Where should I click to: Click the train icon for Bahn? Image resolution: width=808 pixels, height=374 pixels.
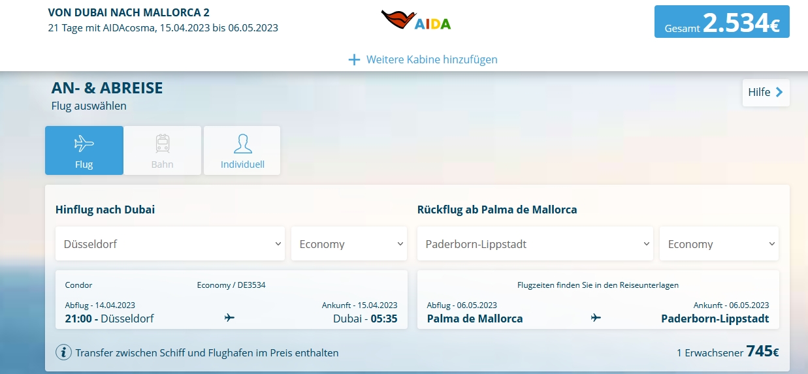[x=162, y=143]
